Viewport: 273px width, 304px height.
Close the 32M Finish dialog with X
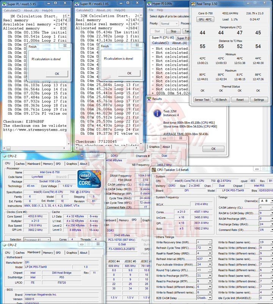pos(137,45)
